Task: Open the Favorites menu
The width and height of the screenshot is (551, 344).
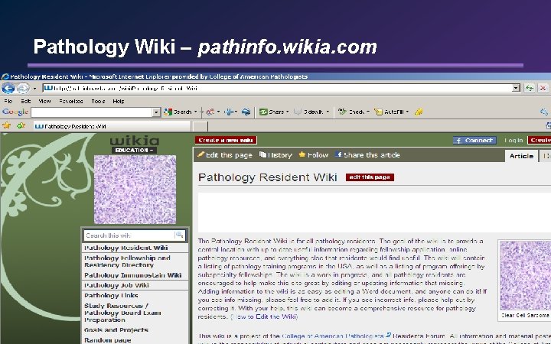Action: coord(71,101)
